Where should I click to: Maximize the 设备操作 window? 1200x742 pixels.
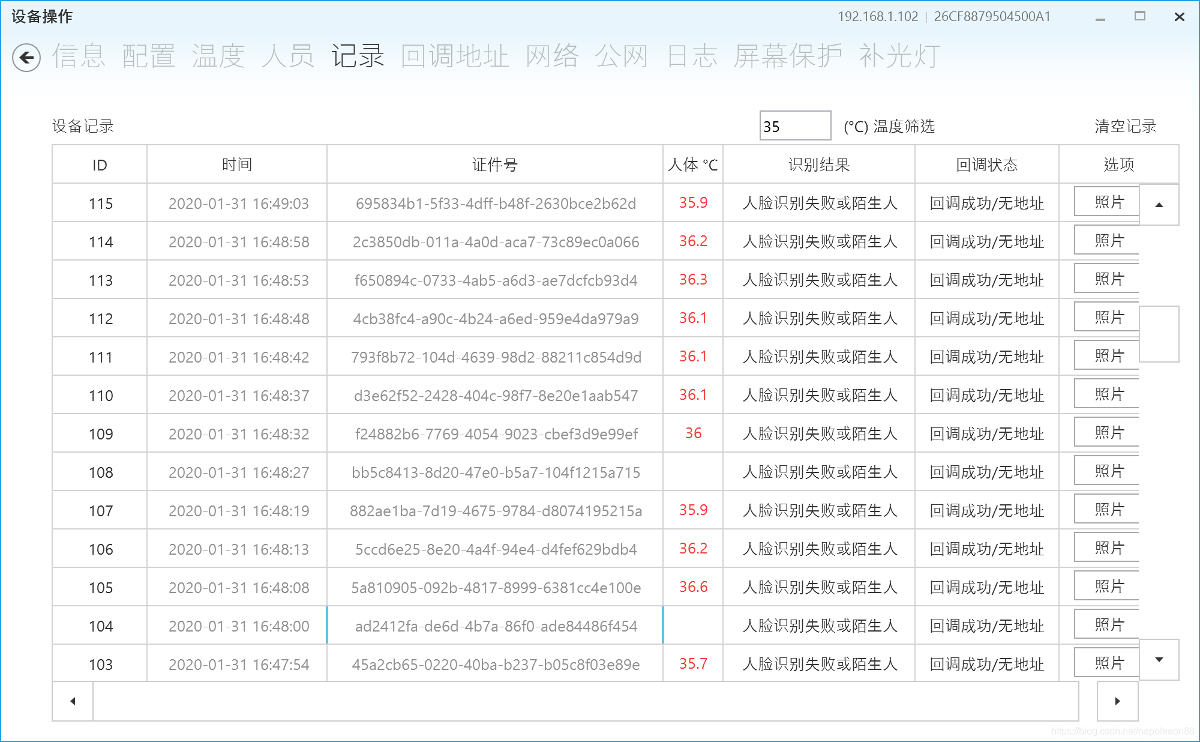click(1139, 17)
